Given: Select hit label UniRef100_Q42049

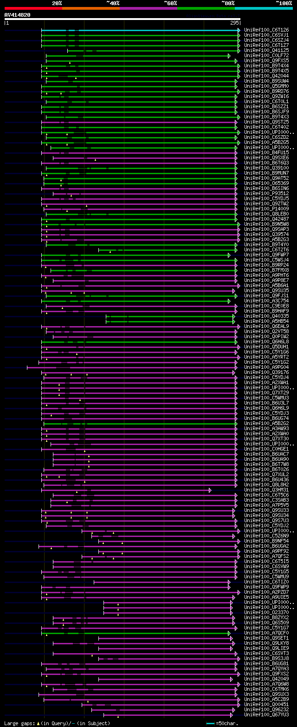Looking at the screenshot, I should (266, 679).
